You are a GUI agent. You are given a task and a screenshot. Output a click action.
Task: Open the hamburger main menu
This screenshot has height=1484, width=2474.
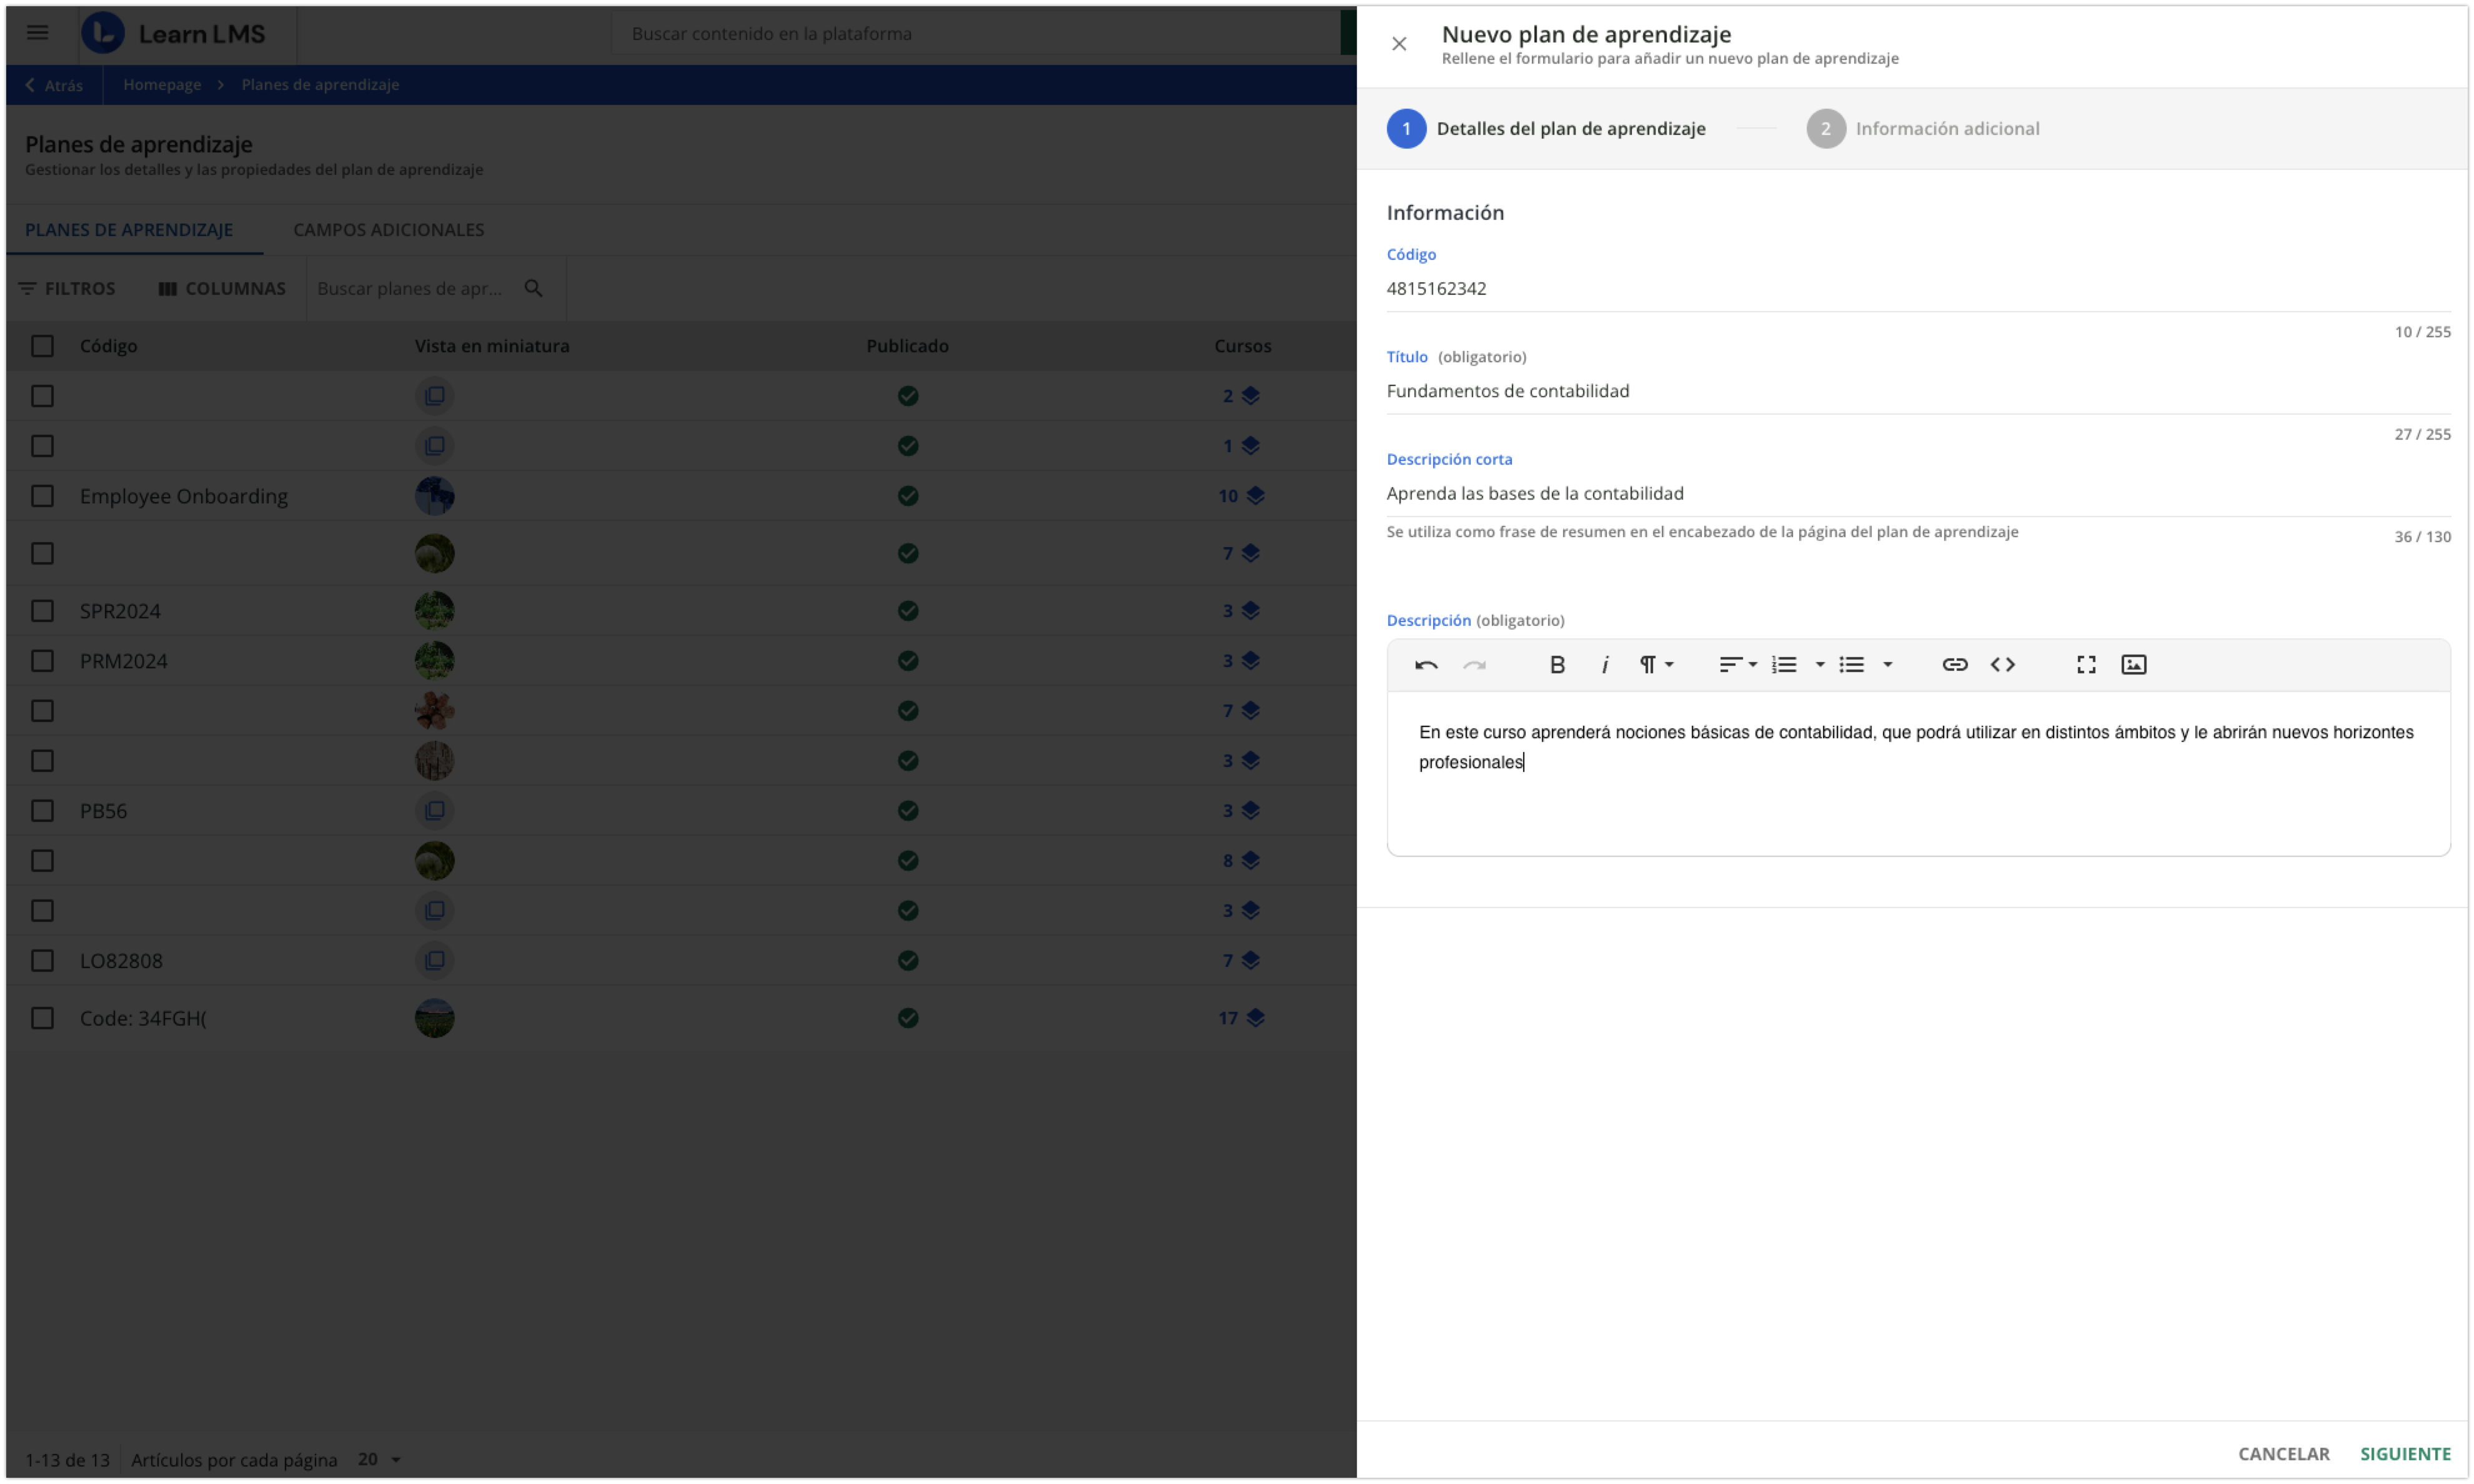38,33
